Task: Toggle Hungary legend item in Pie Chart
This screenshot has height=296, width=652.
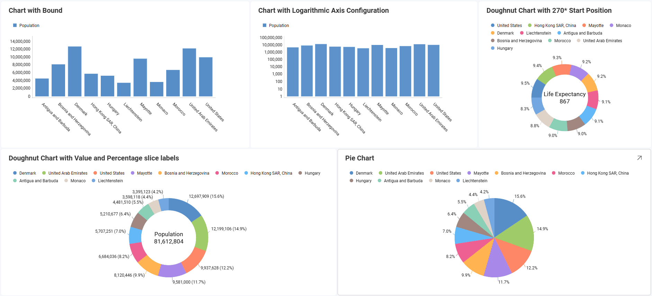Action: click(x=360, y=181)
